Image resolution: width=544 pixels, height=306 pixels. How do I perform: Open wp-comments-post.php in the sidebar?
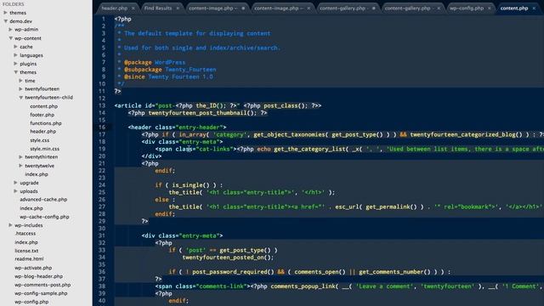[42, 285]
